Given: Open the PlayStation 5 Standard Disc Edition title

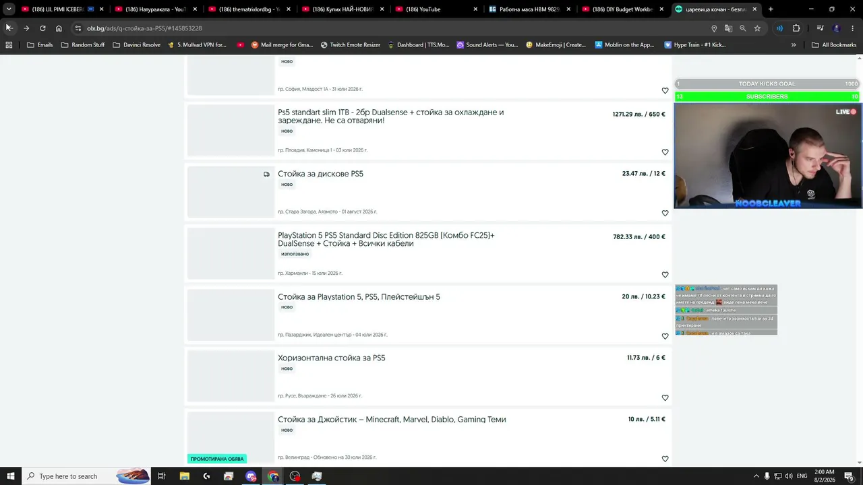Looking at the screenshot, I should tap(386, 239).
